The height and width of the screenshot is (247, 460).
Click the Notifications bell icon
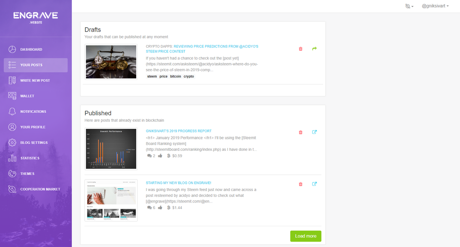(x=12, y=111)
